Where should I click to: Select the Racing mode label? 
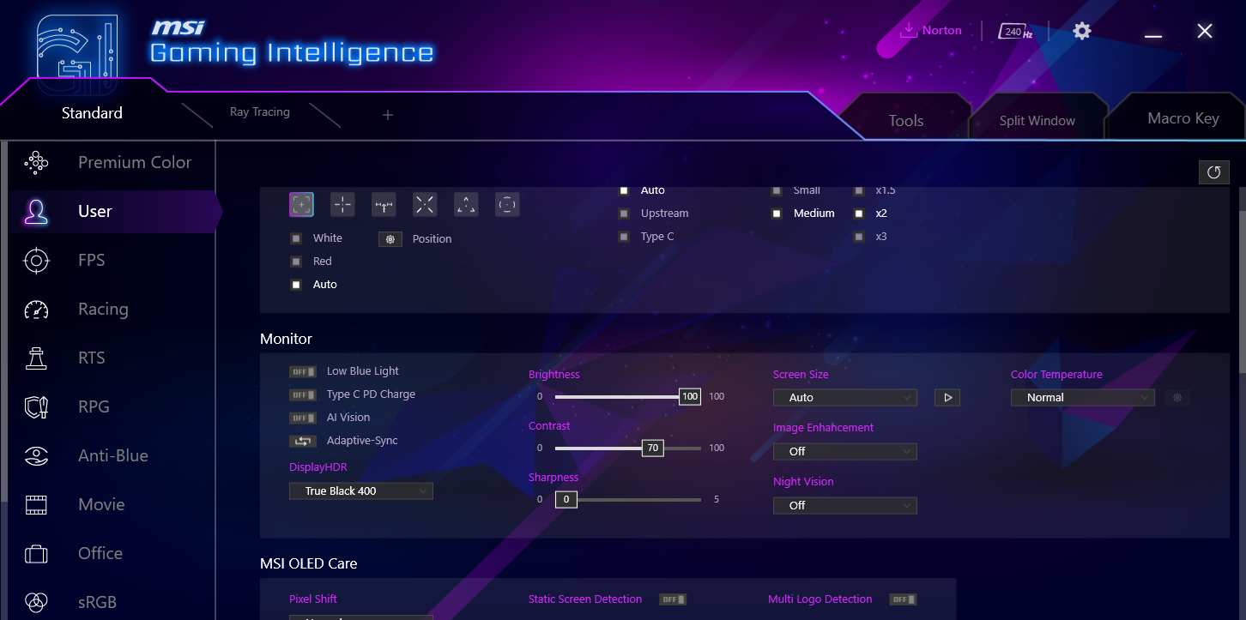coord(103,310)
